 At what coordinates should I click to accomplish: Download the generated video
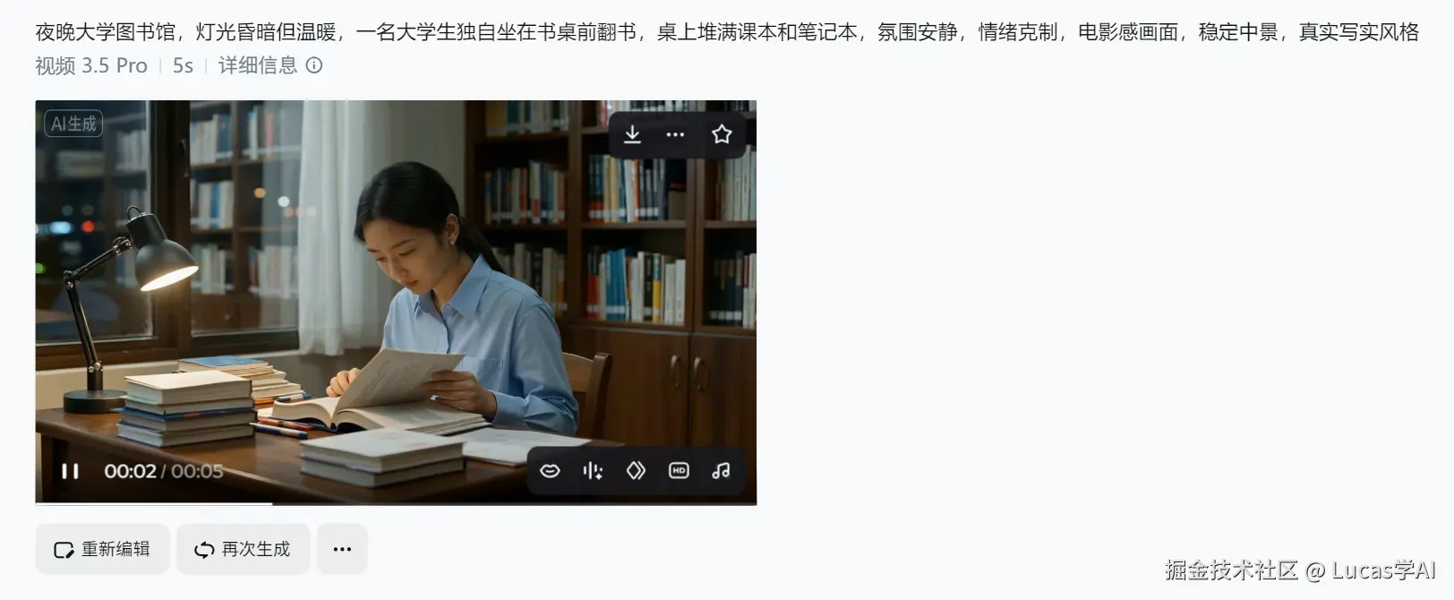tap(632, 134)
